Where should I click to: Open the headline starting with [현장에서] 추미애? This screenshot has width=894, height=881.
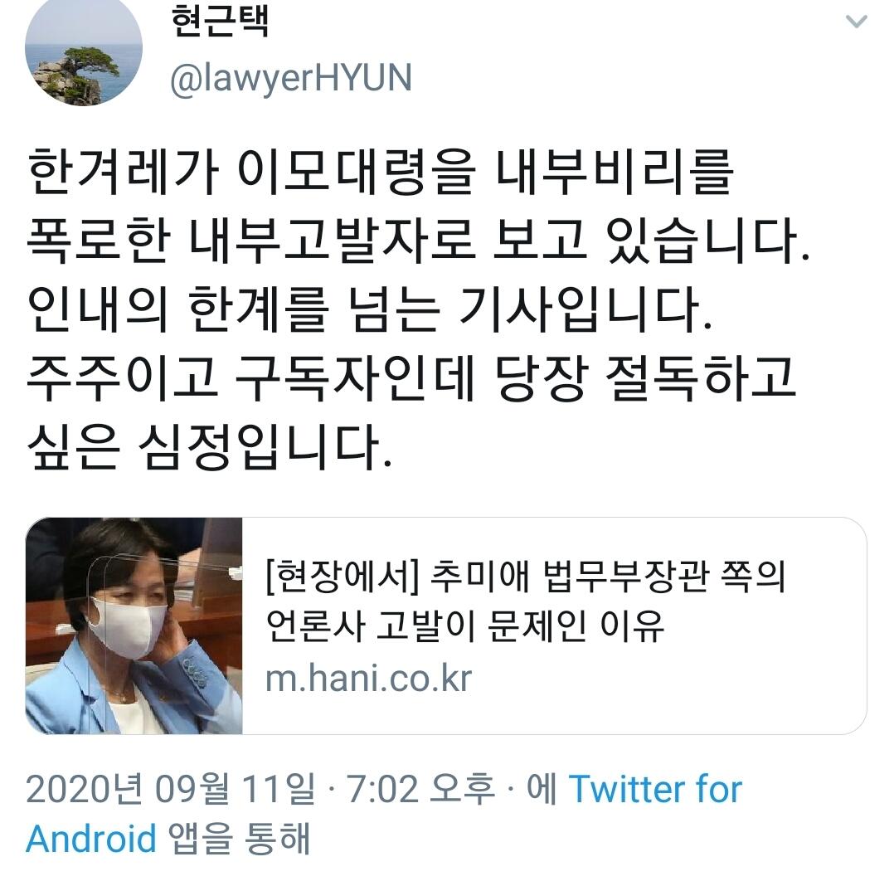(526, 576)
